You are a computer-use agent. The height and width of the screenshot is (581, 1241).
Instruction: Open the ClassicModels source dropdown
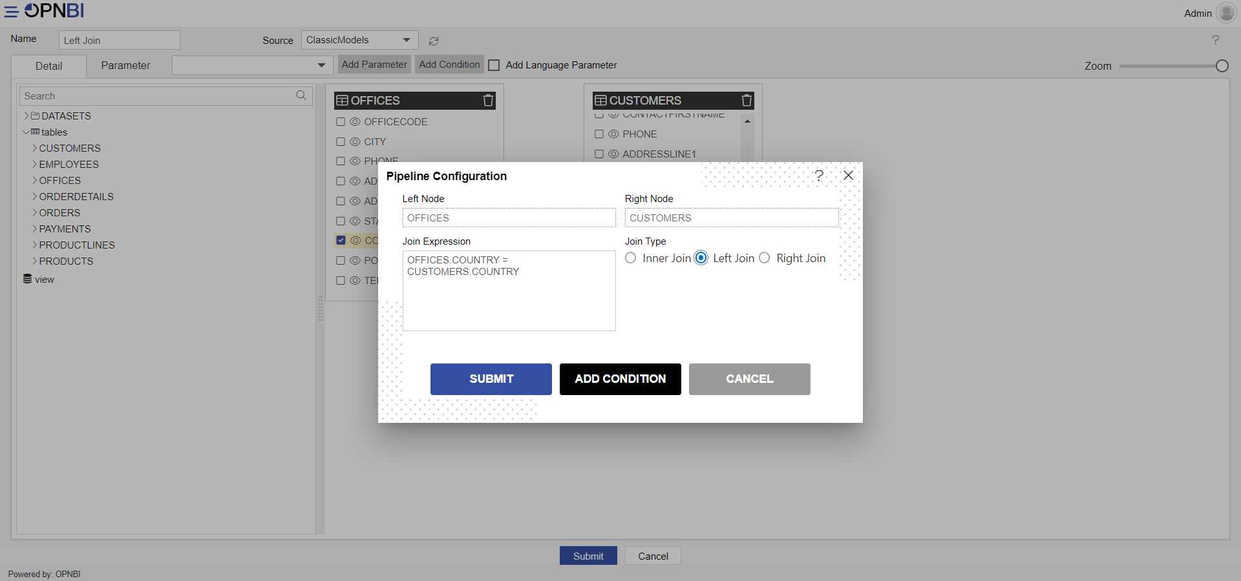359,40
